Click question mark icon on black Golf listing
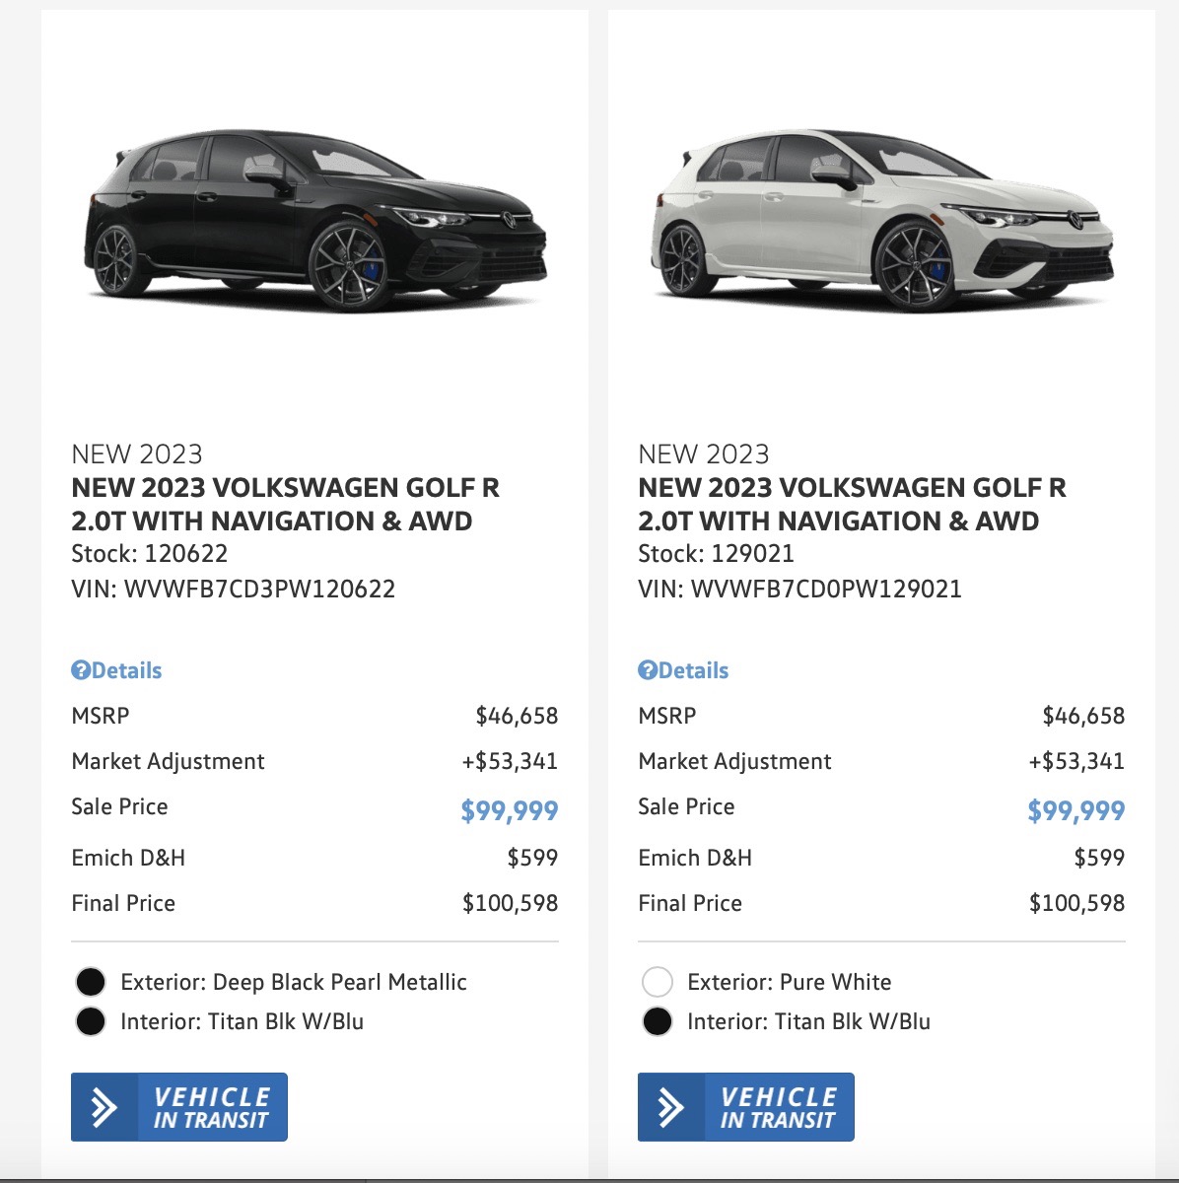Screen dimensions: 1179x1183 [x=81, y=670]
